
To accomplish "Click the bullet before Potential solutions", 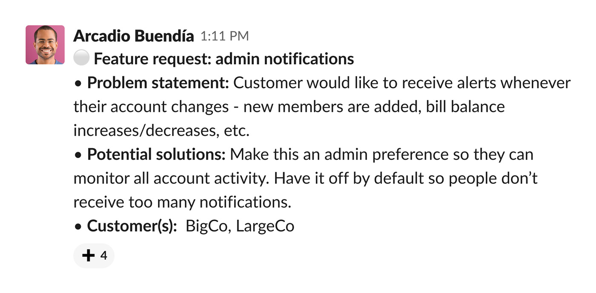I will tap(77, 155).
